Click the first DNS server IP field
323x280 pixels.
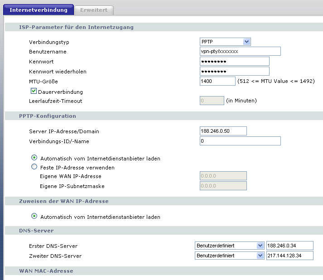290,246
